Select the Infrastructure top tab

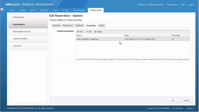click(96, 10)
